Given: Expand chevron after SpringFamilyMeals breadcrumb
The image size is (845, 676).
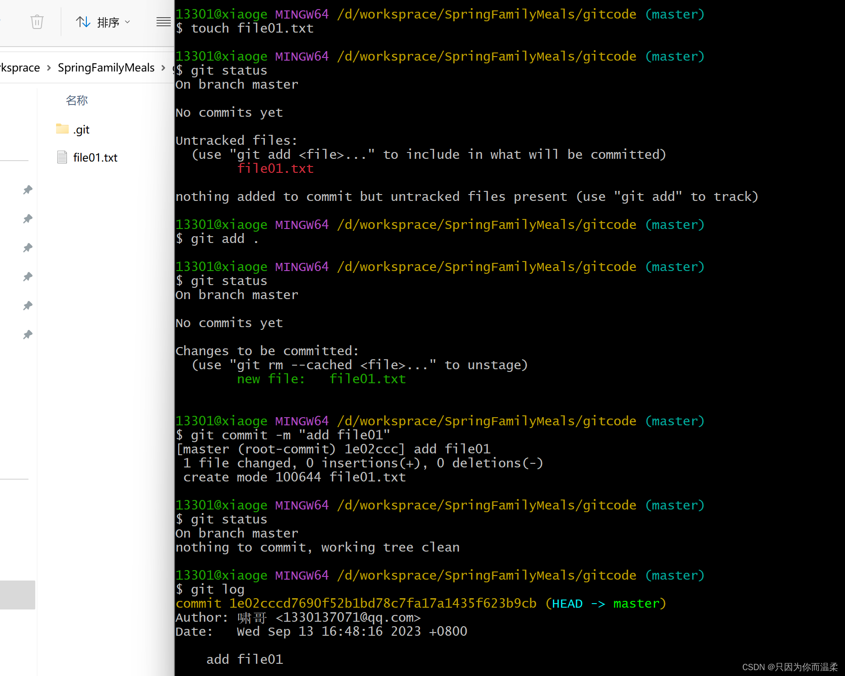Looking at the screenshot, I should coord(164,68).
